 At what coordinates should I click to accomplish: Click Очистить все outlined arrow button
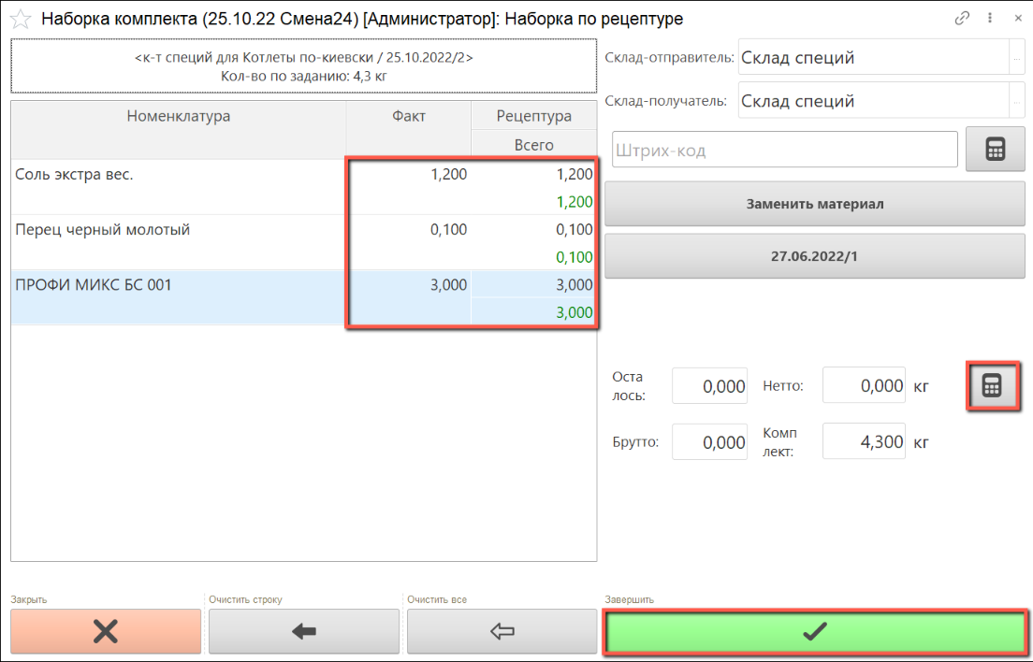pos(502,632)
